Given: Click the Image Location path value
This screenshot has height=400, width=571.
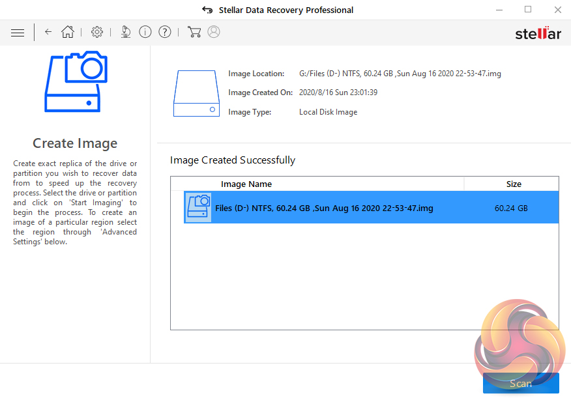Looking at the screenshot, I should (400, 74).
